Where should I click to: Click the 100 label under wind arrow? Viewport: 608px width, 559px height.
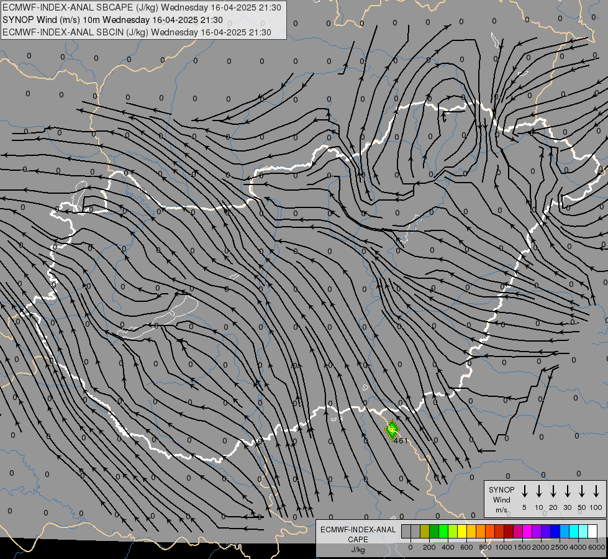tap(596, 507)
